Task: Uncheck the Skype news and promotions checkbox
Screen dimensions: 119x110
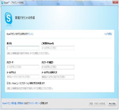Action: [8, 83]
